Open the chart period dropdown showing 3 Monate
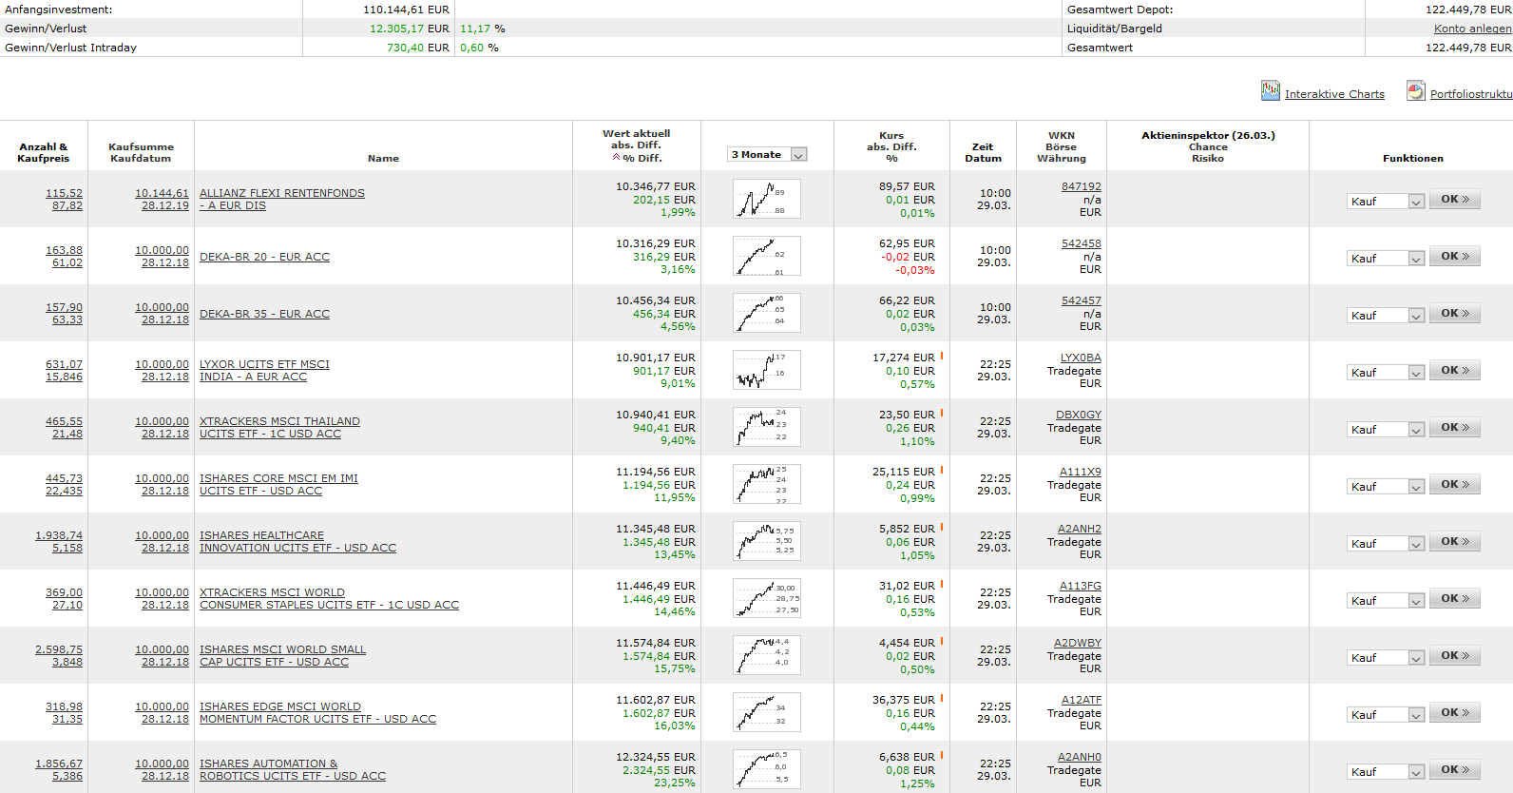 click(768, 154)
